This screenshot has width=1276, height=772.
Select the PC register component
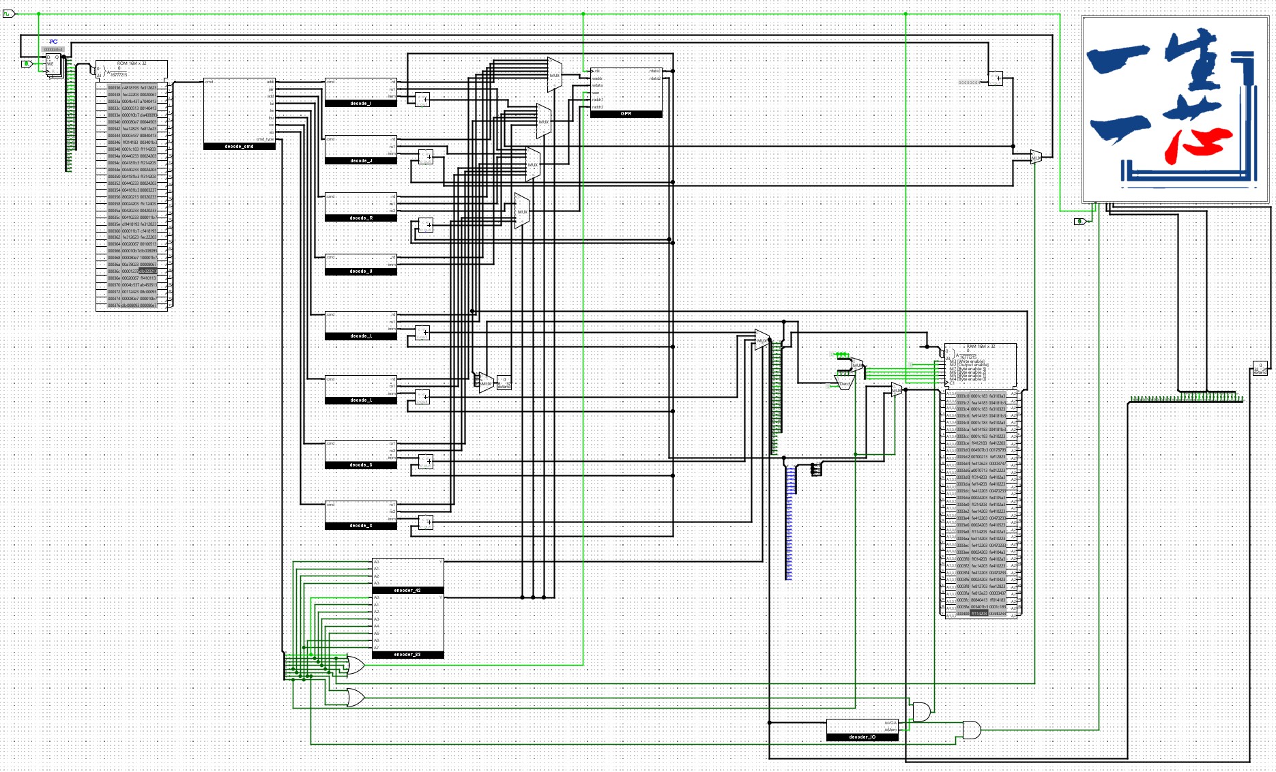(x=53, y=65)
